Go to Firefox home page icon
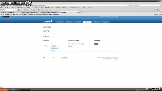This screenshot has width=162, height=91. coord(13,5)
